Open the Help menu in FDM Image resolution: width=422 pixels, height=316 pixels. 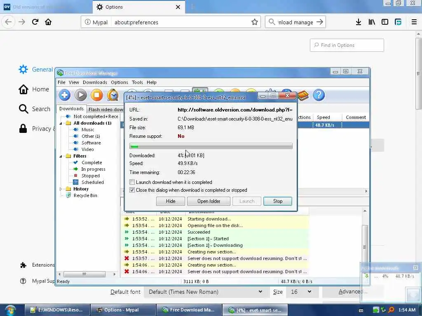pos(152,82)
